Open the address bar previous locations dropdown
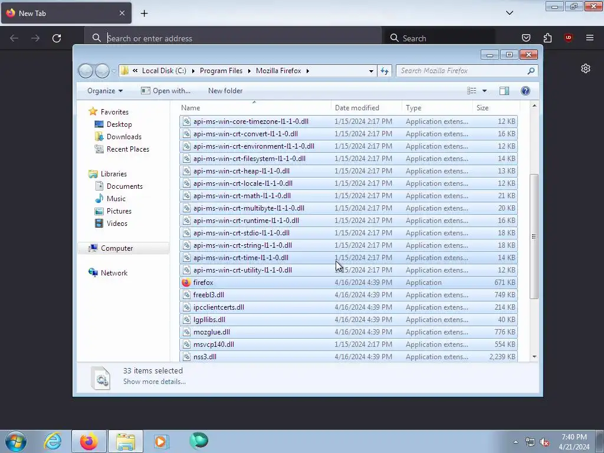Viewport: 604px width, 453px height. [x=371, y=71]
